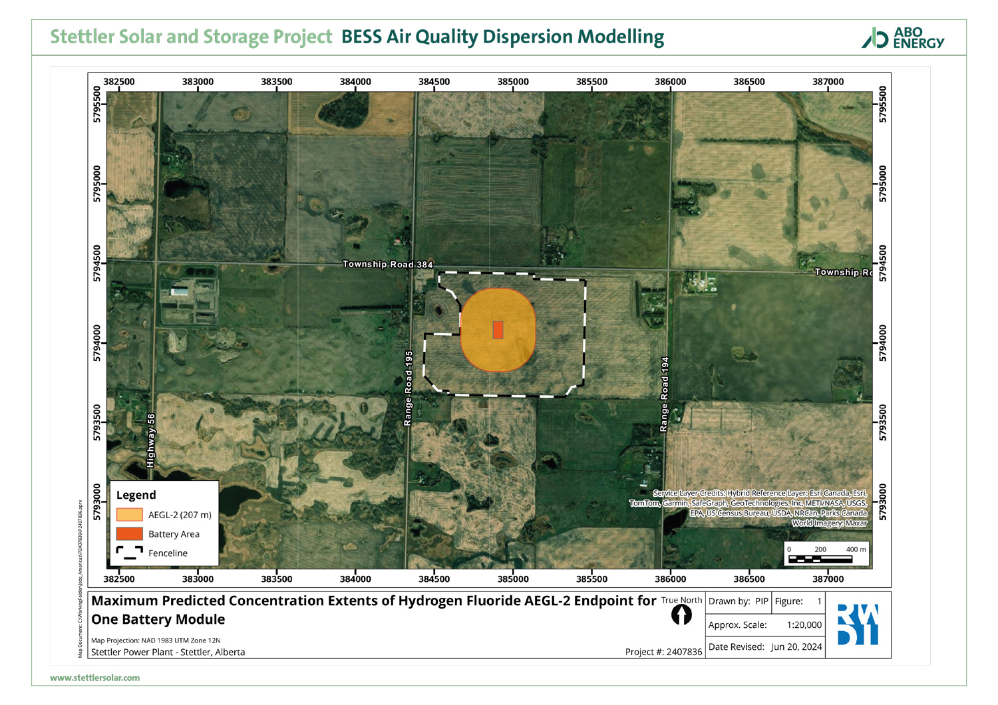Click the Highway 56 label
This screenshot has width=998, height=705.
point(151,440)
